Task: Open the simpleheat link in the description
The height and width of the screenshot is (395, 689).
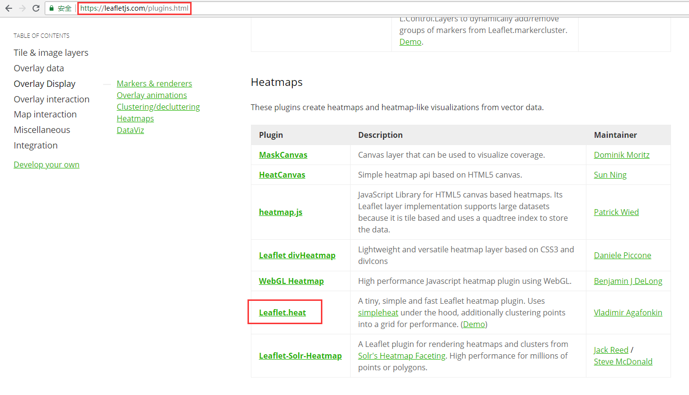Action: click(x=378, y=313)
